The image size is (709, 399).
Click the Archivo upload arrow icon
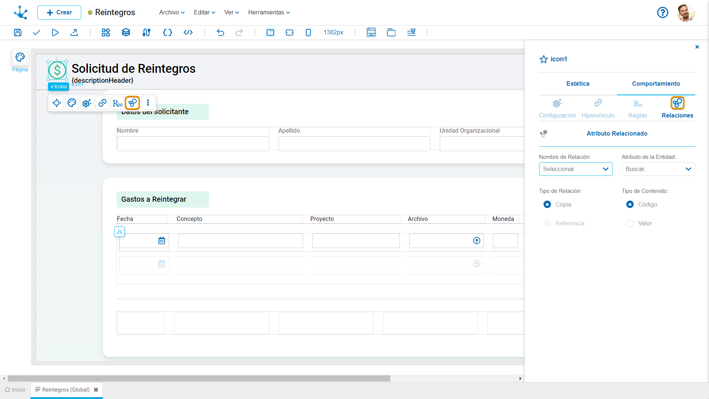[477, 241]
